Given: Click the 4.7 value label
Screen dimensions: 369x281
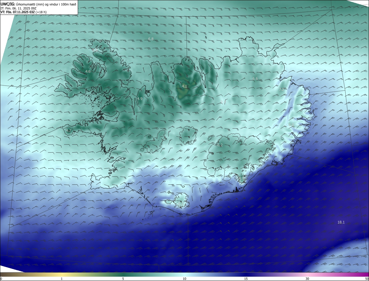Looking at the screenshot, I should 69,130.
